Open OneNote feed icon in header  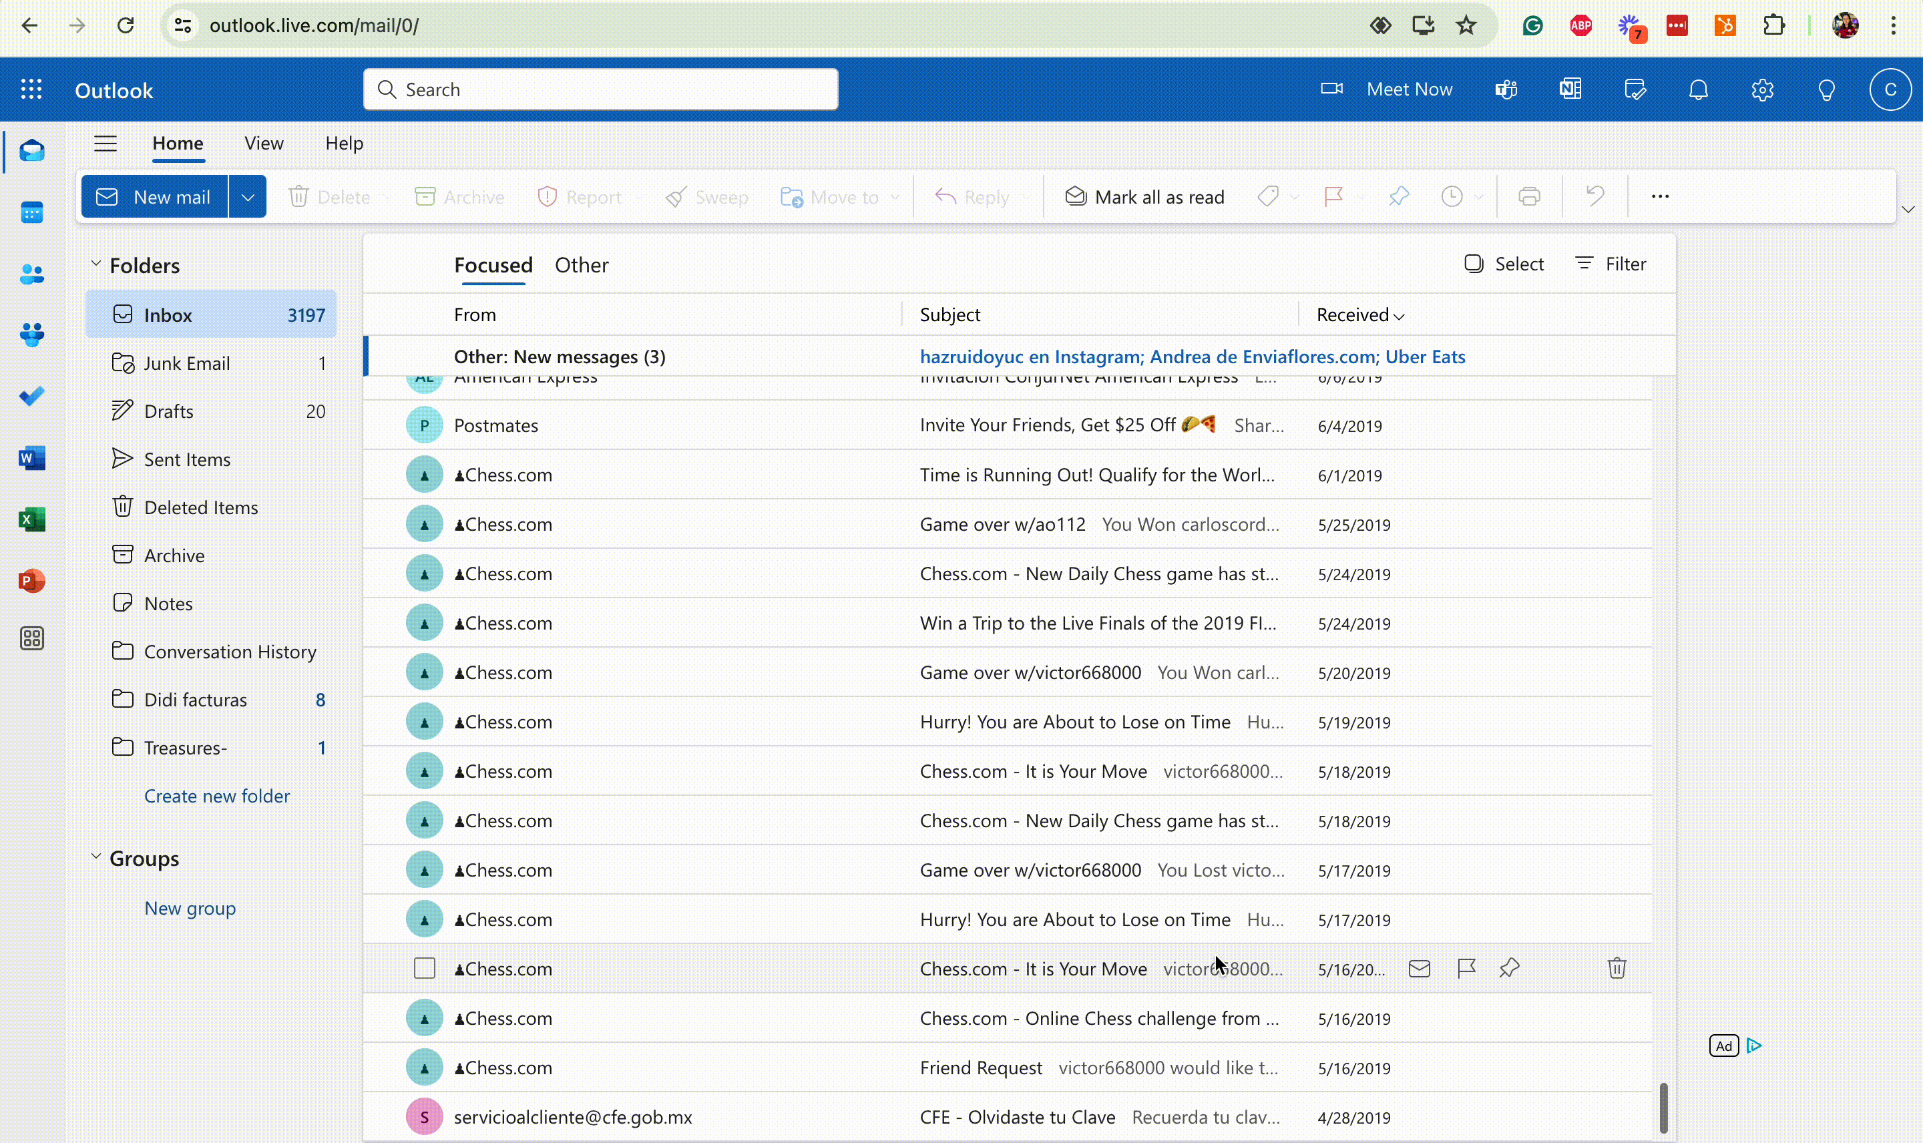[1570, 89]
